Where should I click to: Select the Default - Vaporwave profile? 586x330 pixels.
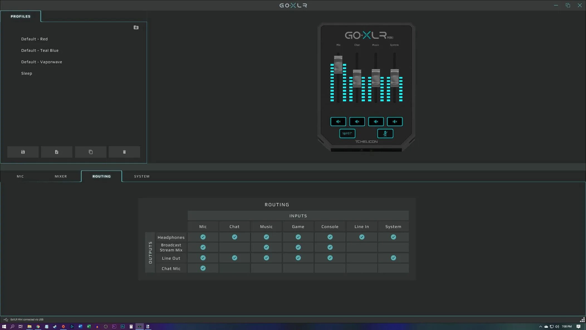[x=41, y=62]
